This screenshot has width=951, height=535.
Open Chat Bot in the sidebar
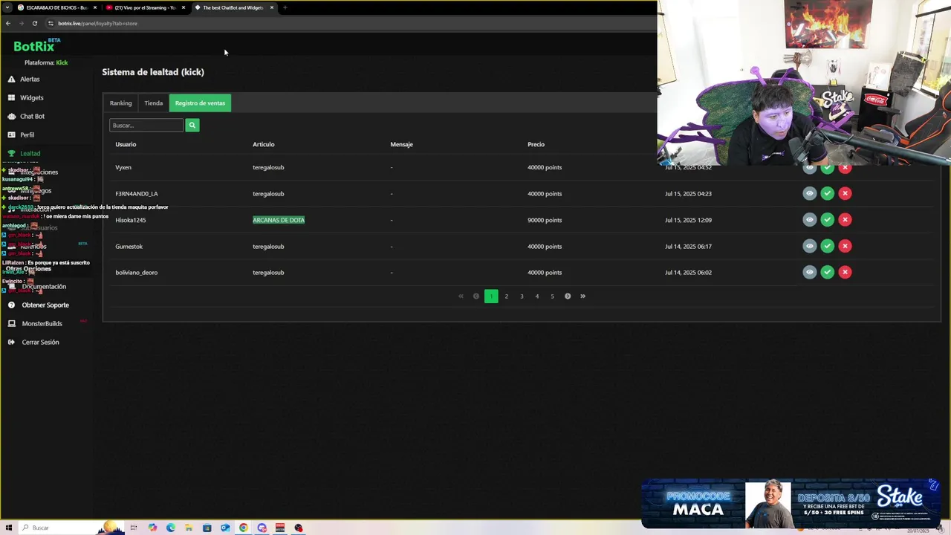[32, 116]
